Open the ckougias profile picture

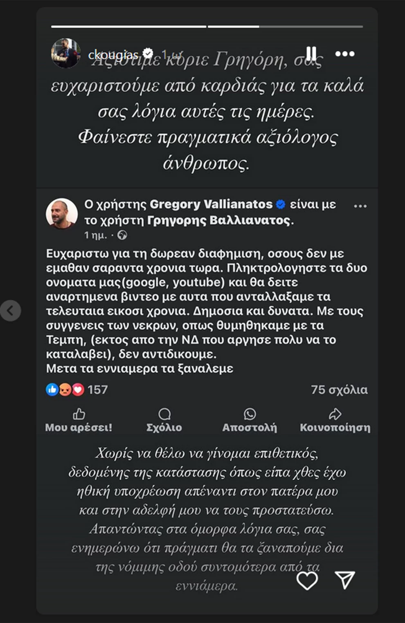click(66, 53)
